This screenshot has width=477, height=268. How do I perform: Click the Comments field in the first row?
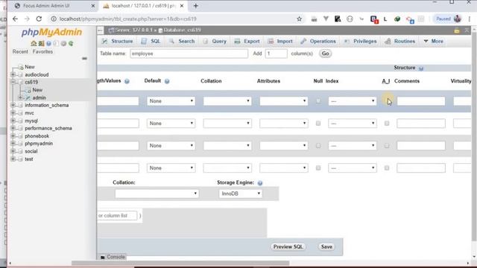(x=421, y=101)
